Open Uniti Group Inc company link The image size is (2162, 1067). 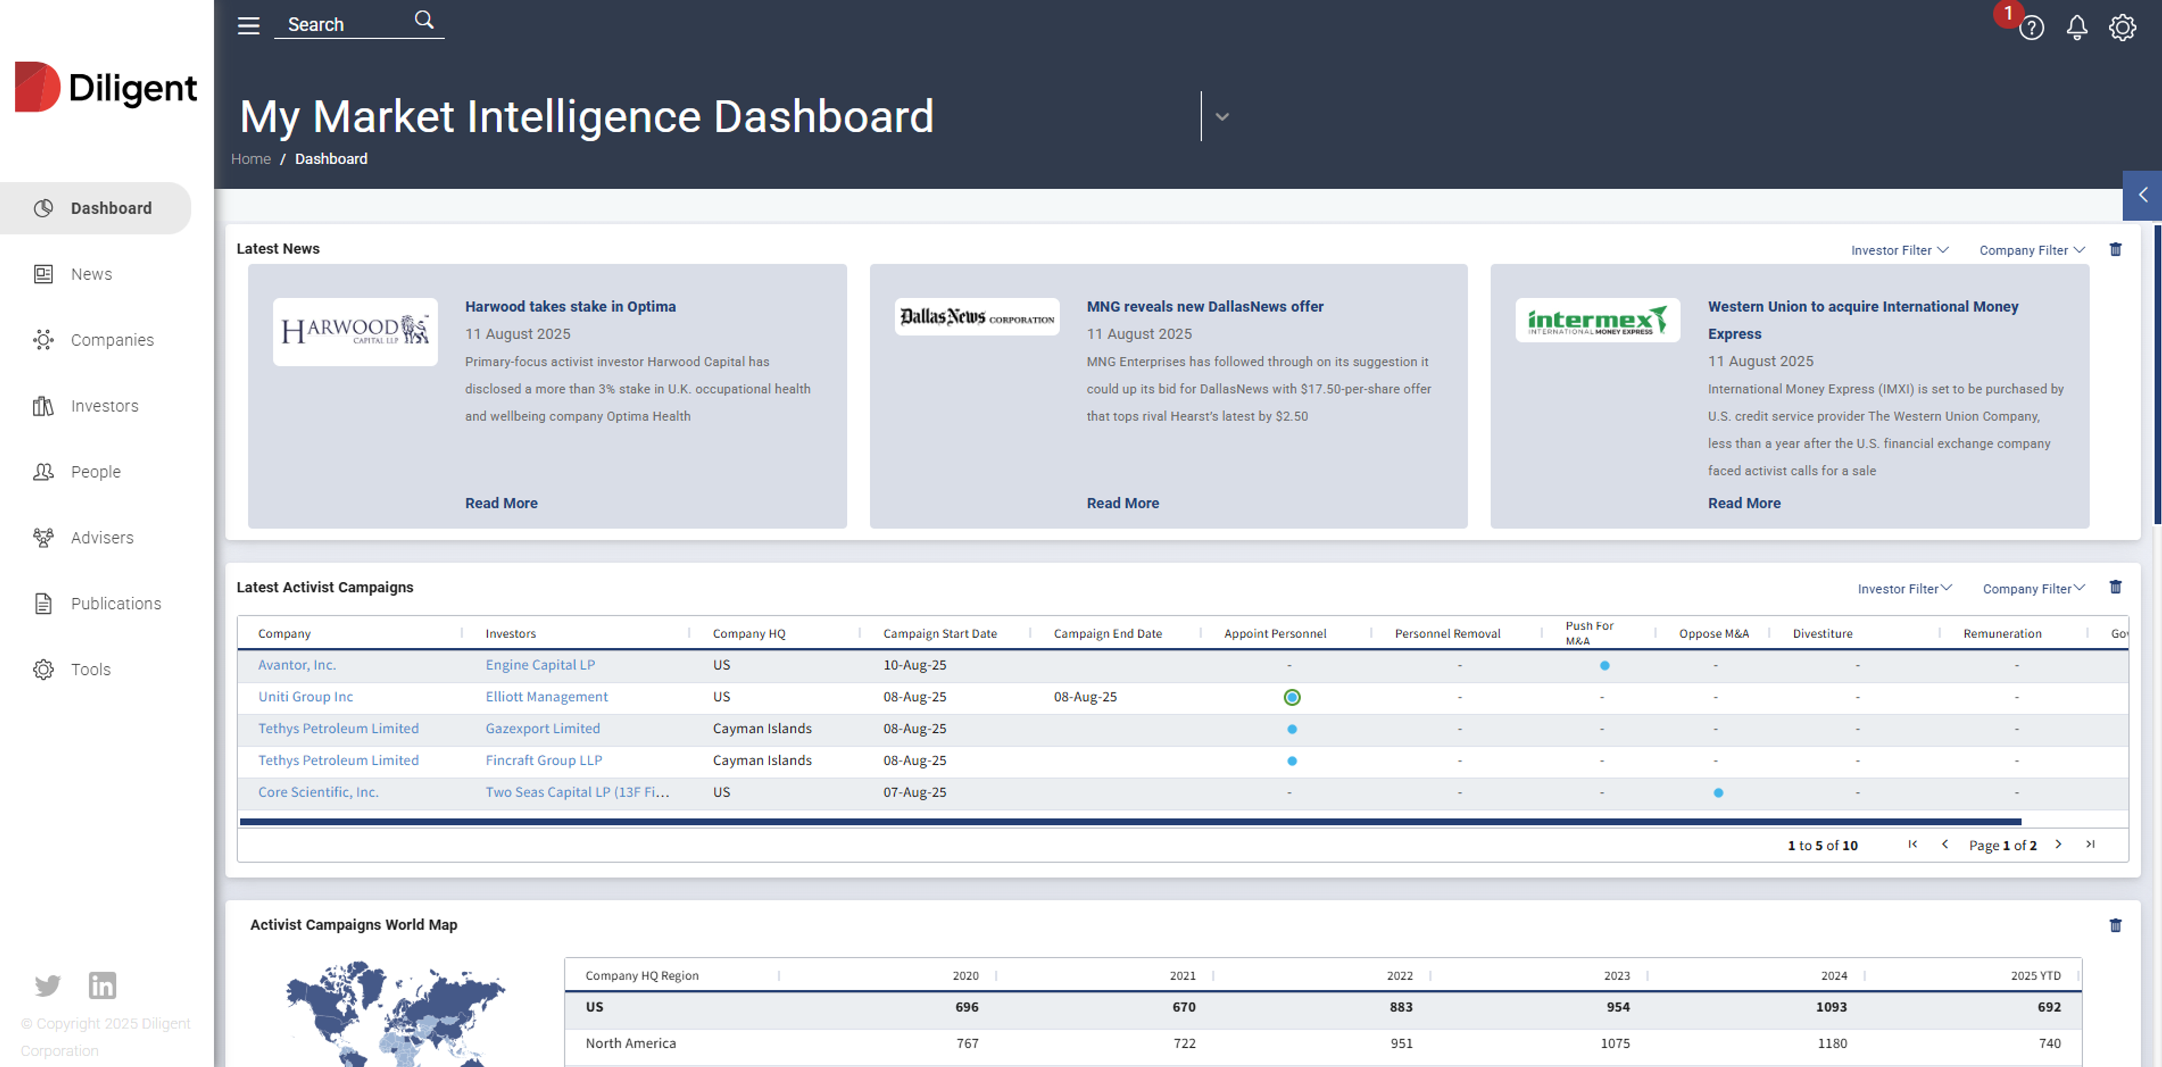coord(306,696)
